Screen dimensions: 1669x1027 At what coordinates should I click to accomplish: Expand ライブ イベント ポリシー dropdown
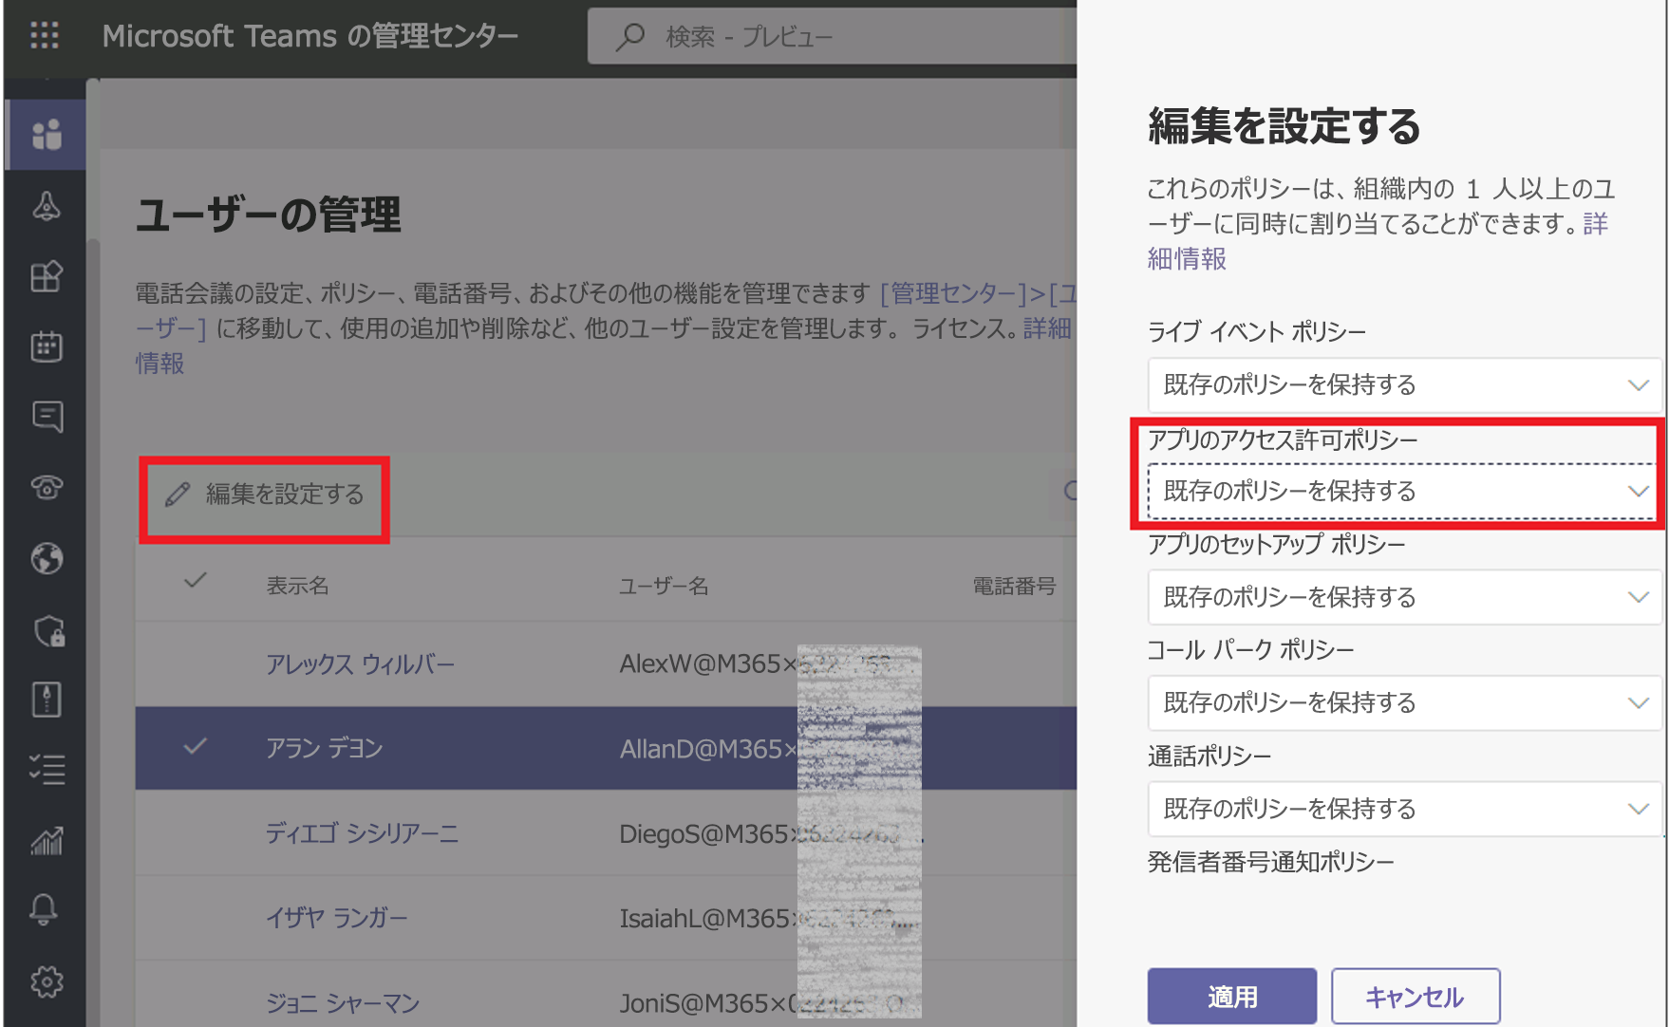point(1405,384)
